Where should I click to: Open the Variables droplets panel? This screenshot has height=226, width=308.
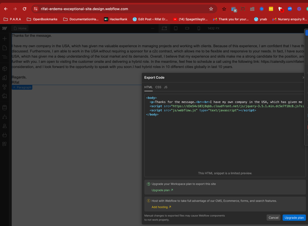(x=5, y=87)
